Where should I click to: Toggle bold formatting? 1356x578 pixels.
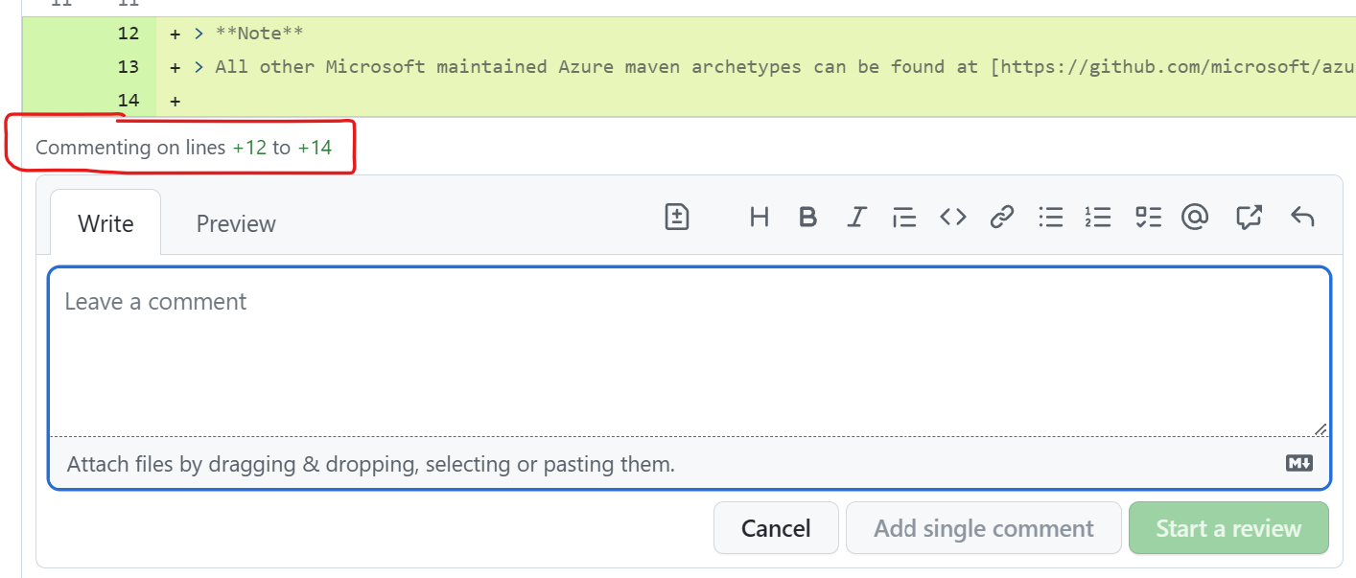click(x=807, y=218)
